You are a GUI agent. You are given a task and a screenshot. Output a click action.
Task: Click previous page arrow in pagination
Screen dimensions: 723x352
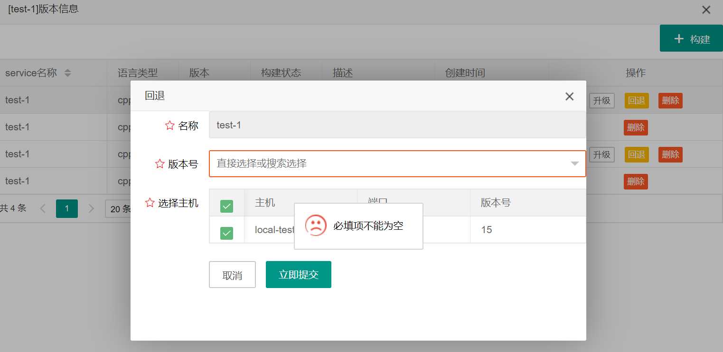(43, 208)
